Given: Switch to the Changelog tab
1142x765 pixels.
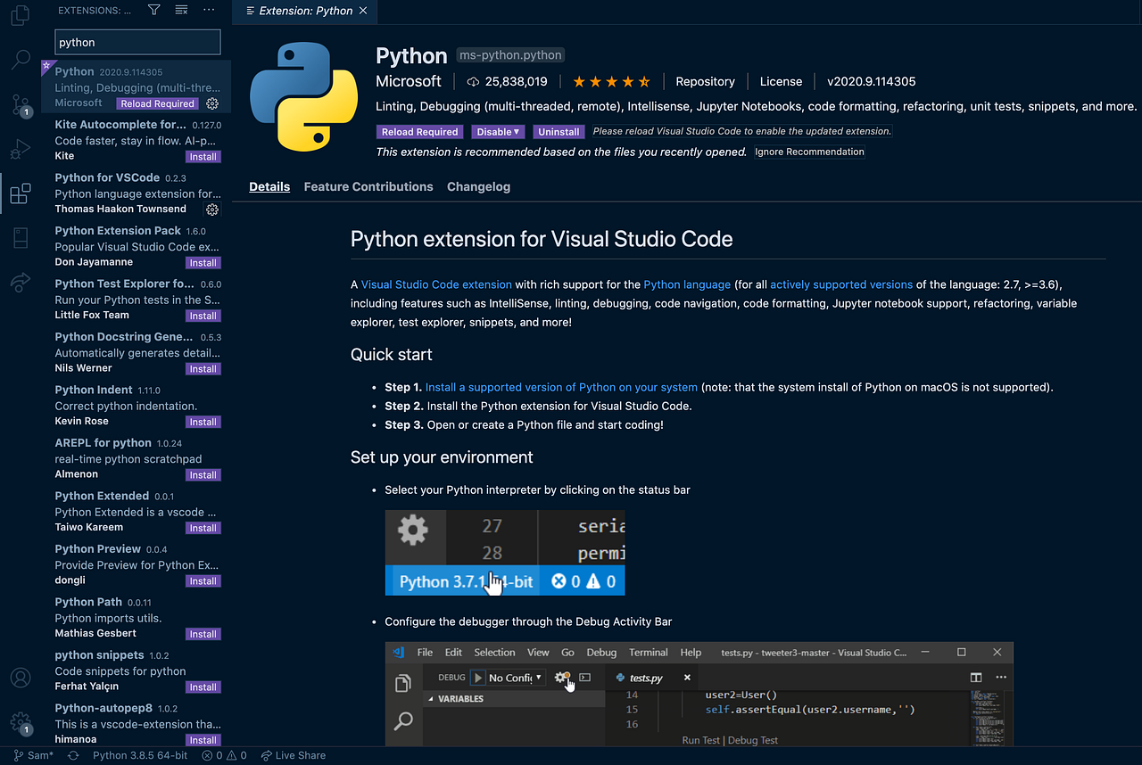Looking at the screenshot, I should click(x=479, y=186).
